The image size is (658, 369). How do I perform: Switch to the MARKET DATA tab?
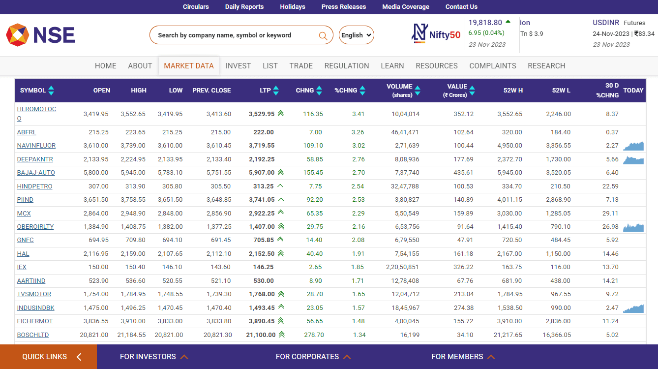[x=188, y=65]
